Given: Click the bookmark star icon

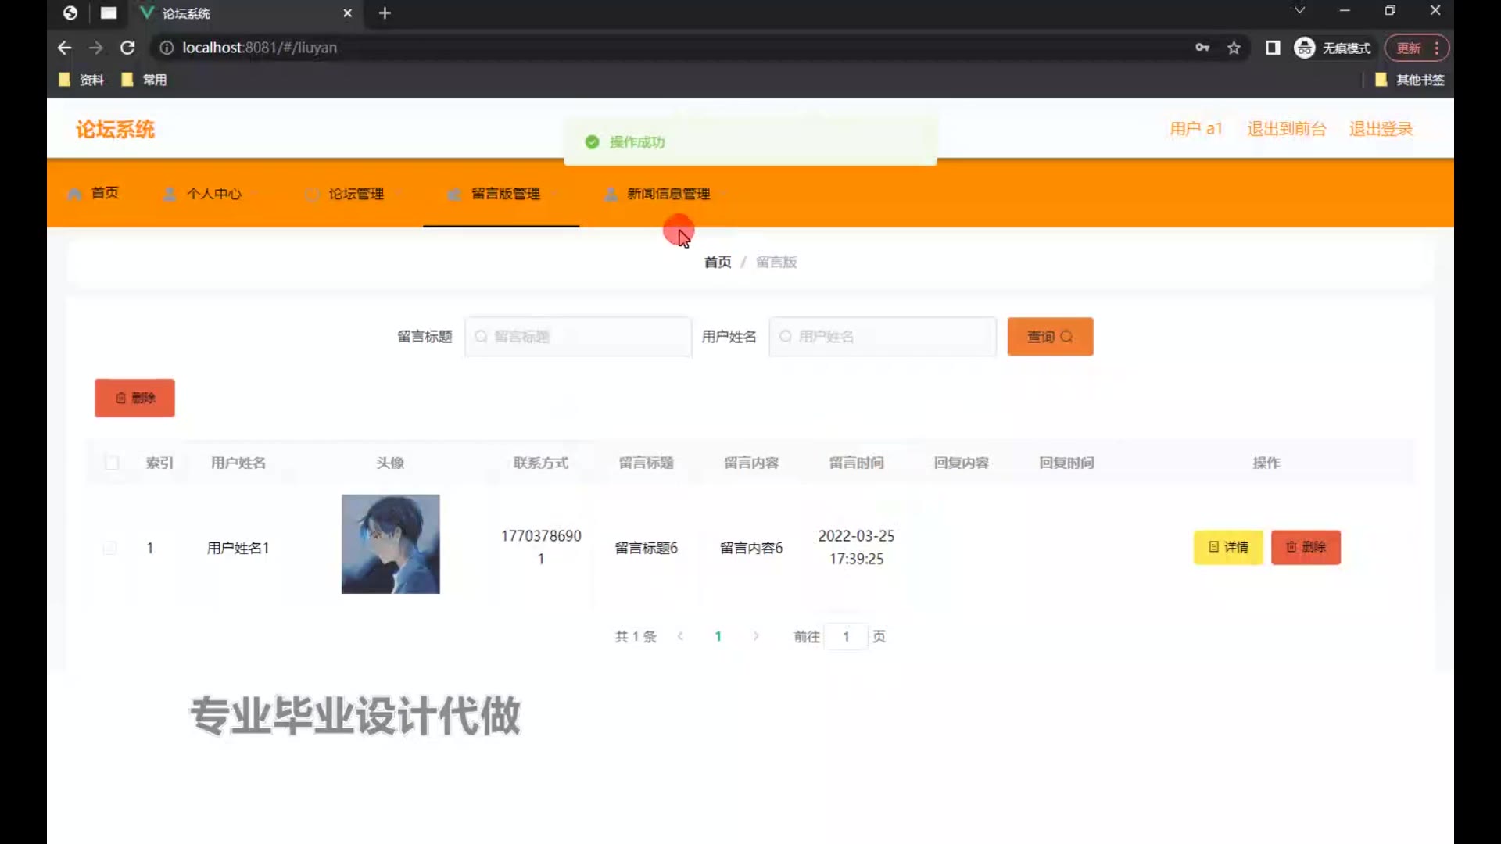Looking at the screenshot, I should 1234,48.
